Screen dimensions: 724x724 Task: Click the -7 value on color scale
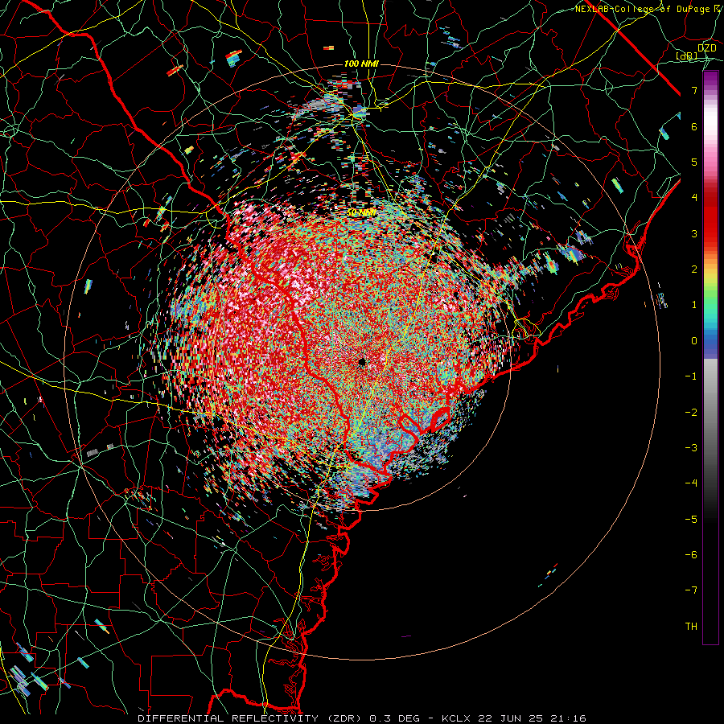(691, 590)
